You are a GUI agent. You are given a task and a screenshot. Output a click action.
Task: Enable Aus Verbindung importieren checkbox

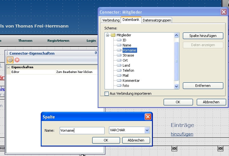[x=107, y=93]
